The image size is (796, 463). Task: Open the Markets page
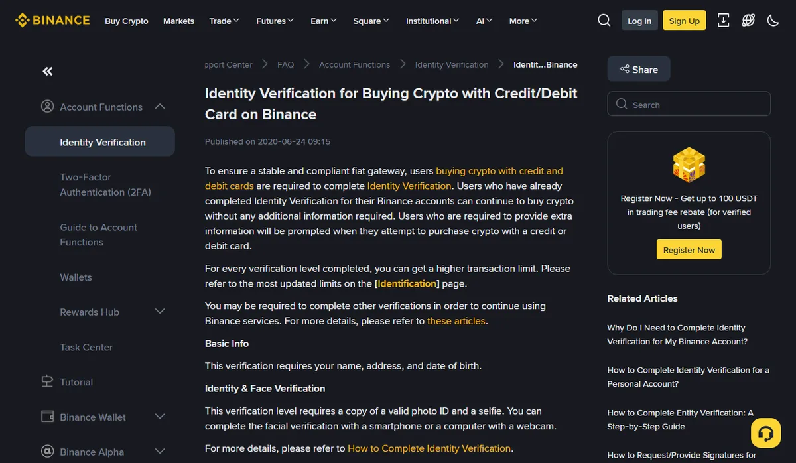[x=178, y=21]
